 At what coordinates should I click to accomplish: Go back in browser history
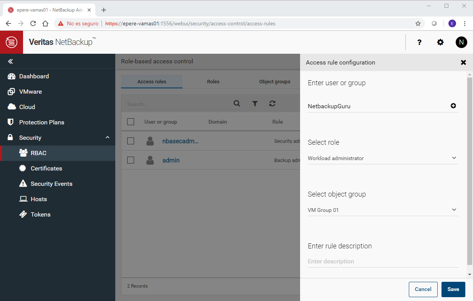(x=8, y=23)
